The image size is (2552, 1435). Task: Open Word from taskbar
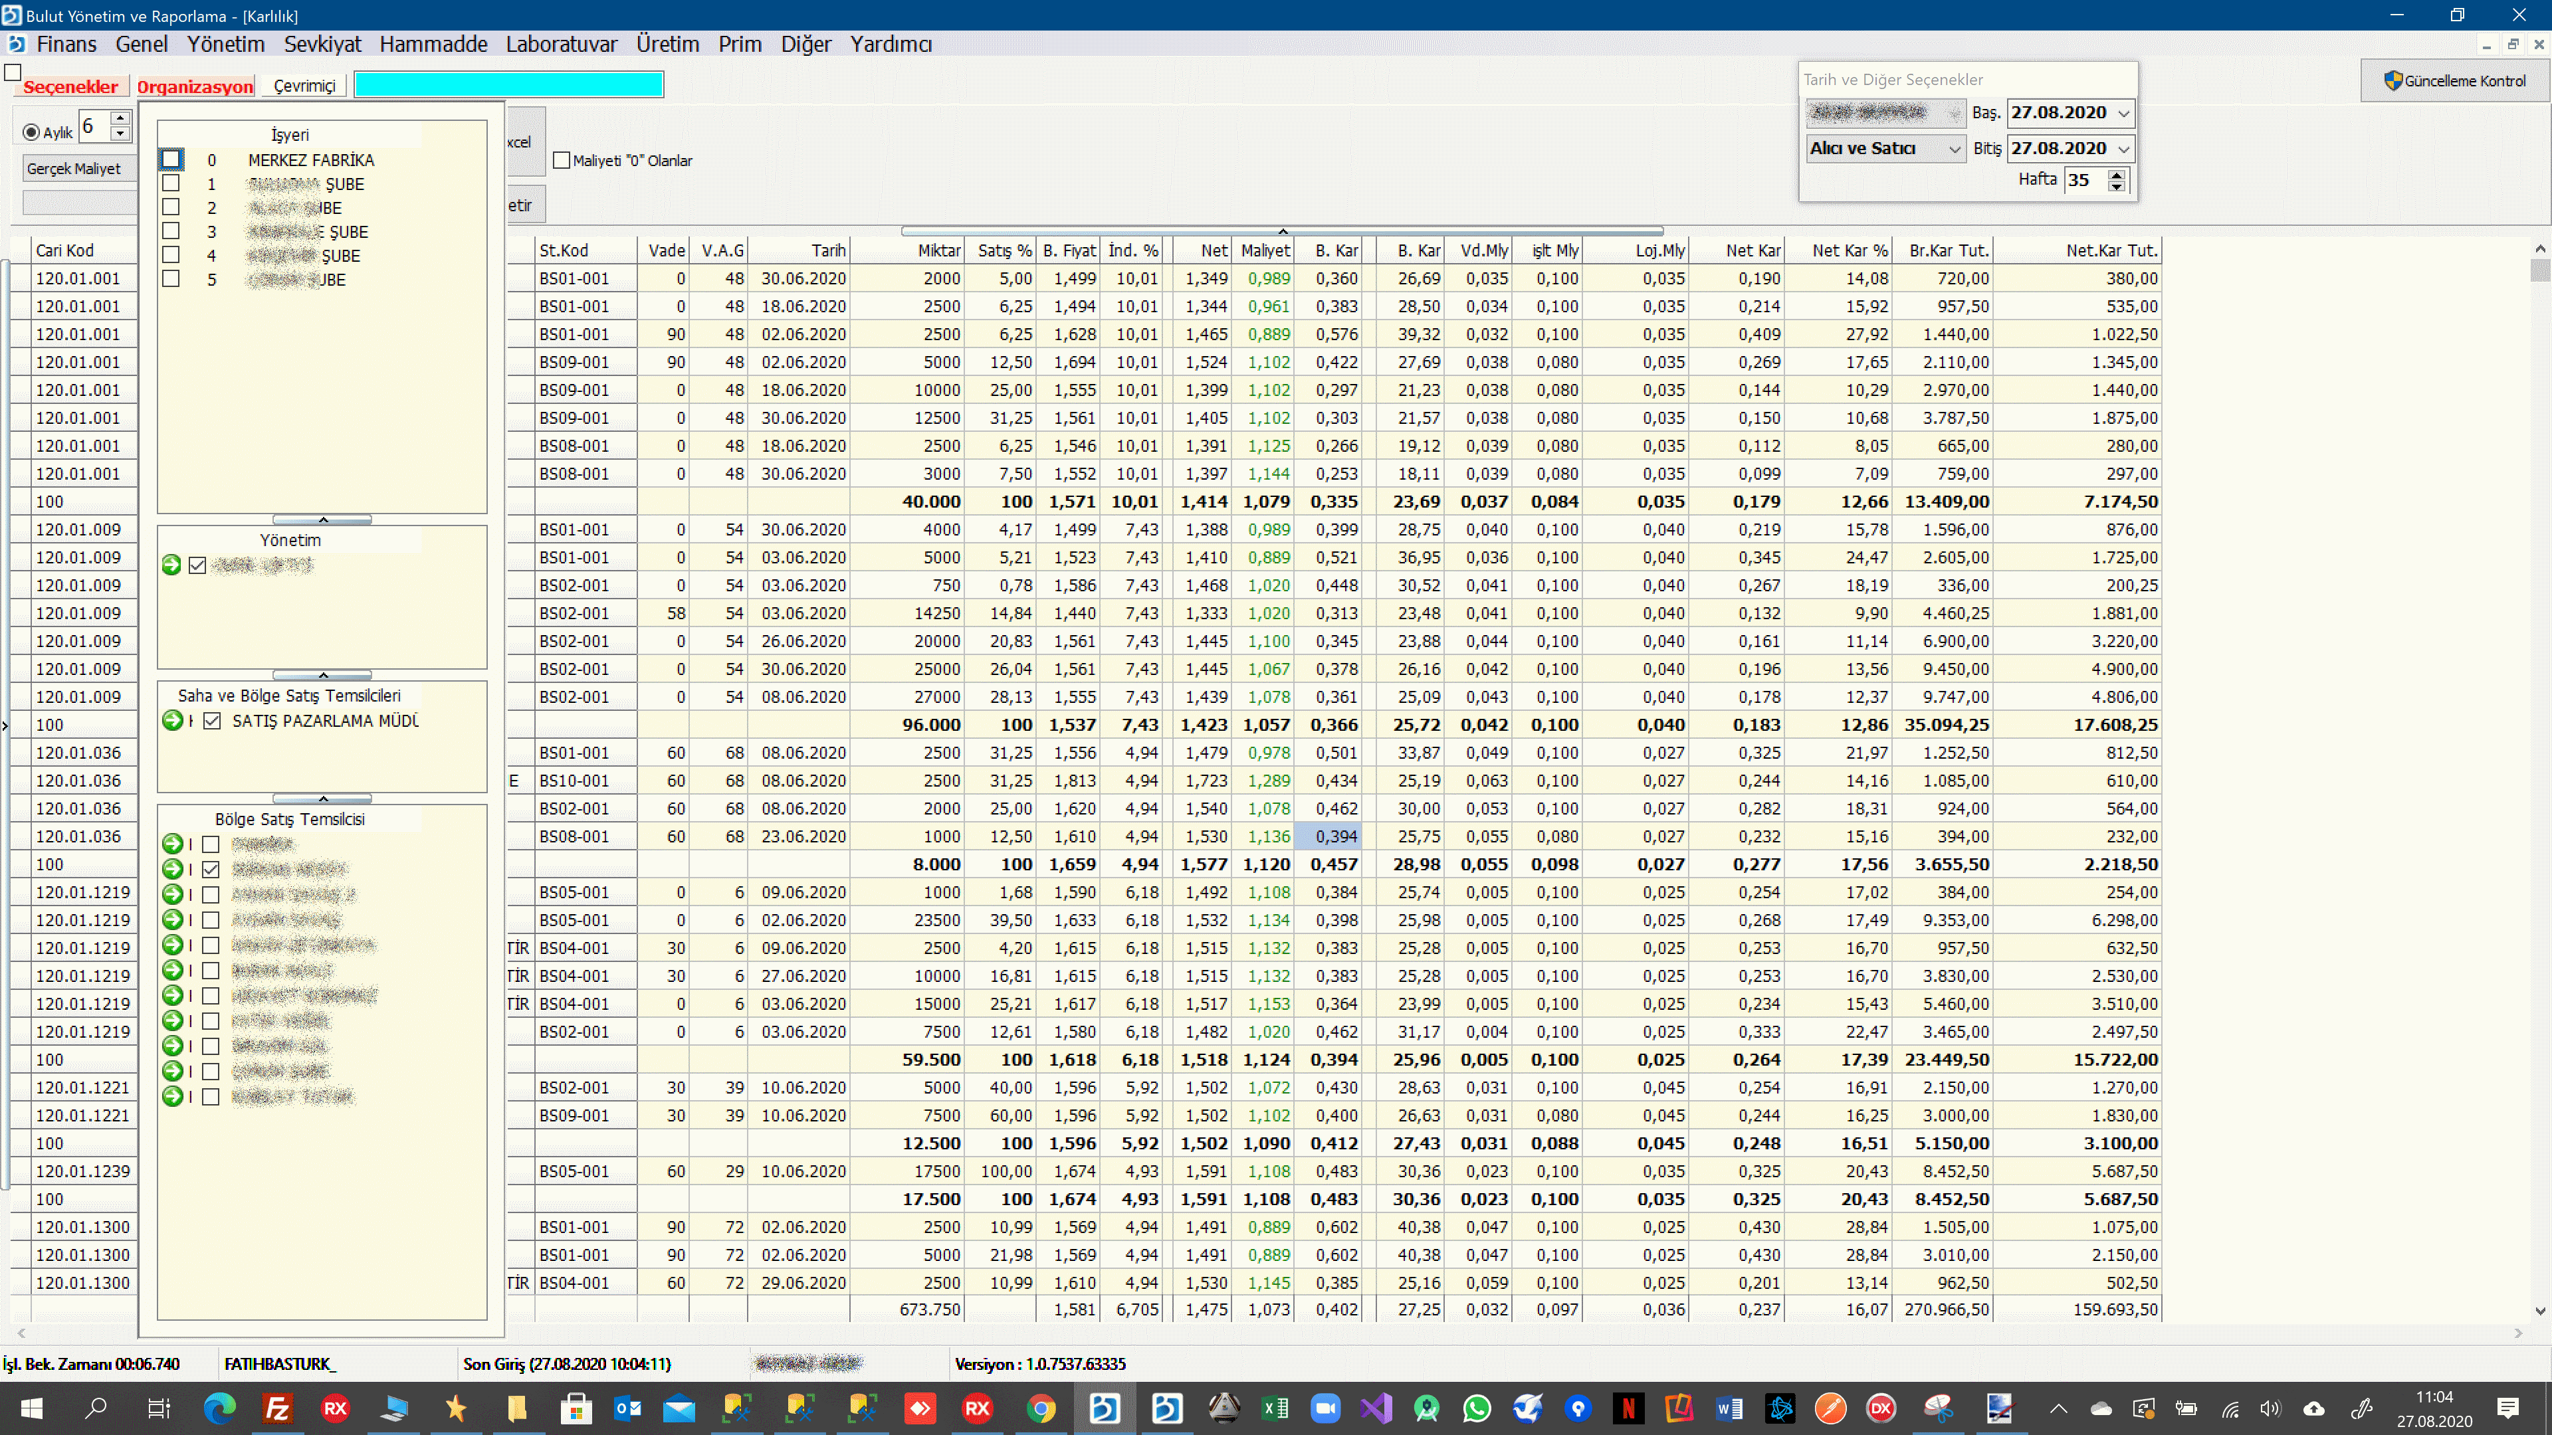(1729, 1408)
